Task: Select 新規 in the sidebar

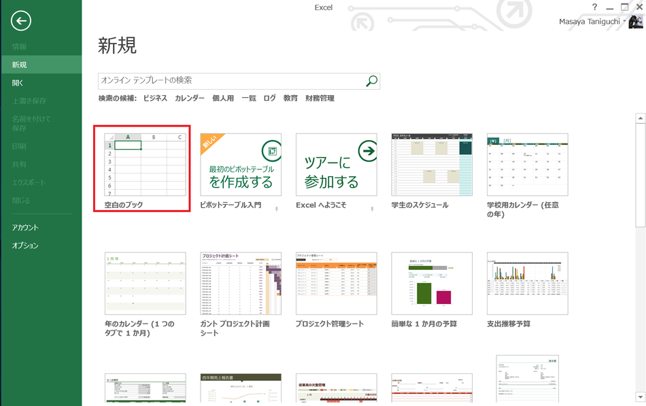Action: pos(41,65)
